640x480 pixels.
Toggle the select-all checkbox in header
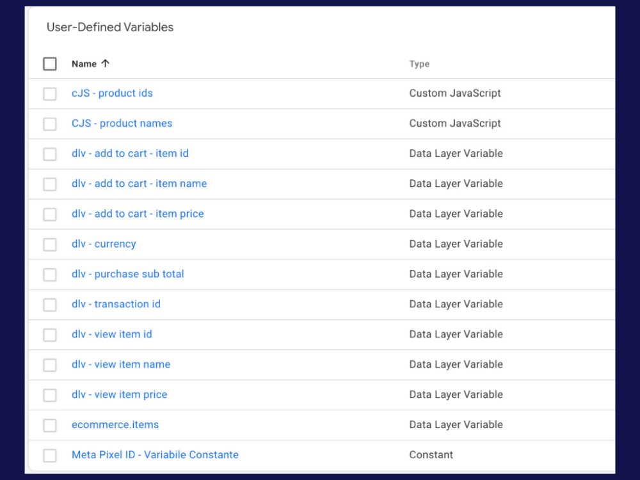click(50, 63)
